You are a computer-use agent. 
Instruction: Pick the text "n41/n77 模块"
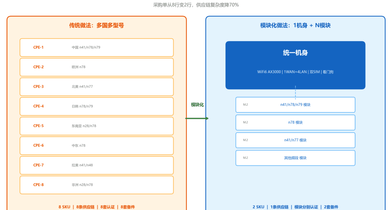(x=295, y=140)
